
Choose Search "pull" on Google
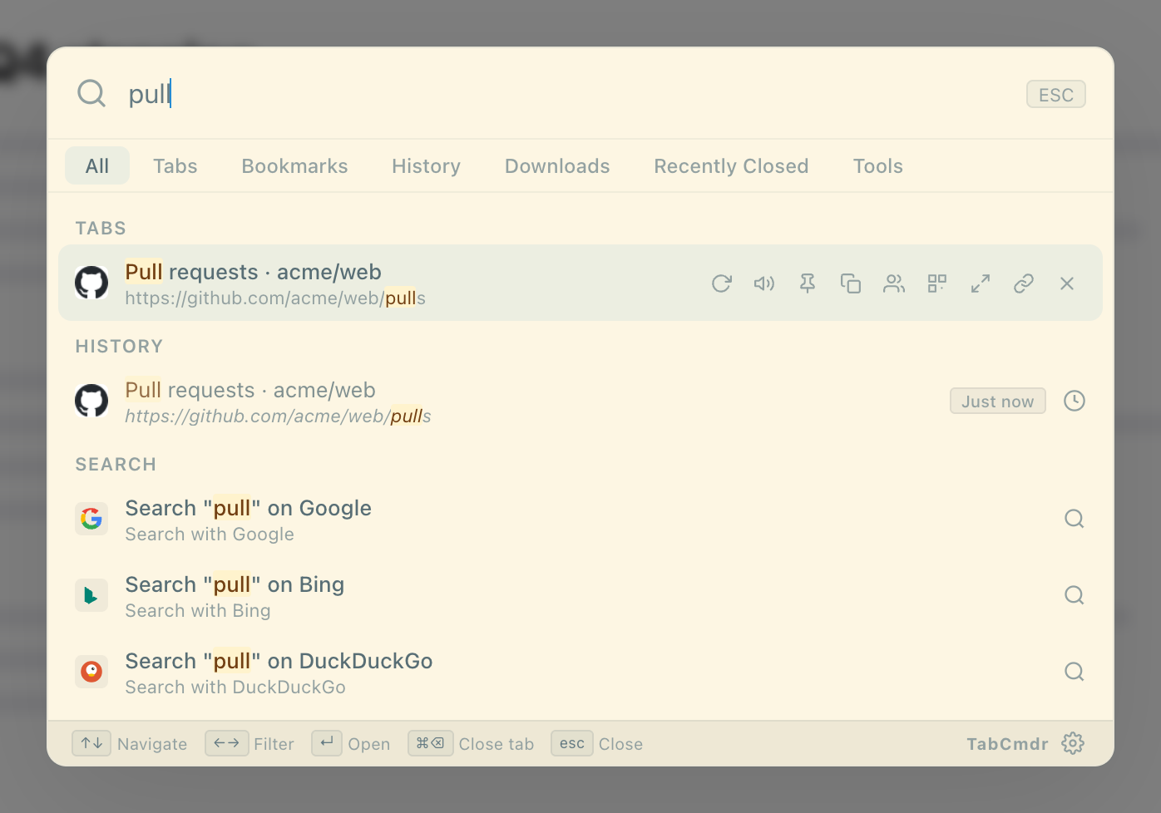click(x=580, y=519)
